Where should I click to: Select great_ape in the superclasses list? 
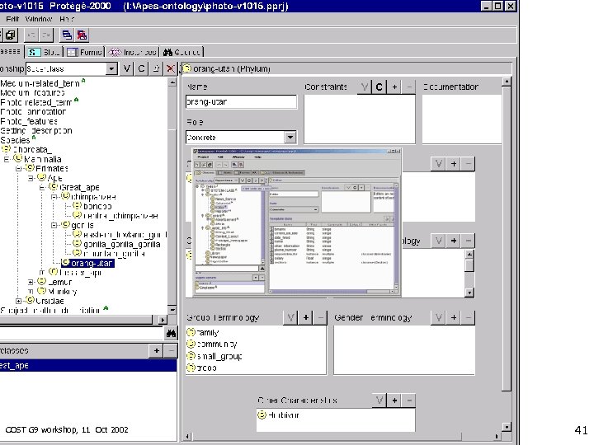pyautogui.click(x=88, y=366)
